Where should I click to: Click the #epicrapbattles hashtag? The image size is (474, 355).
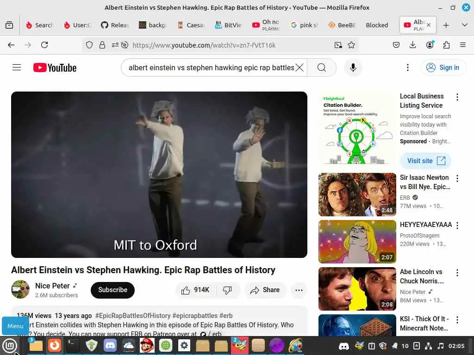tap(195, 315)
